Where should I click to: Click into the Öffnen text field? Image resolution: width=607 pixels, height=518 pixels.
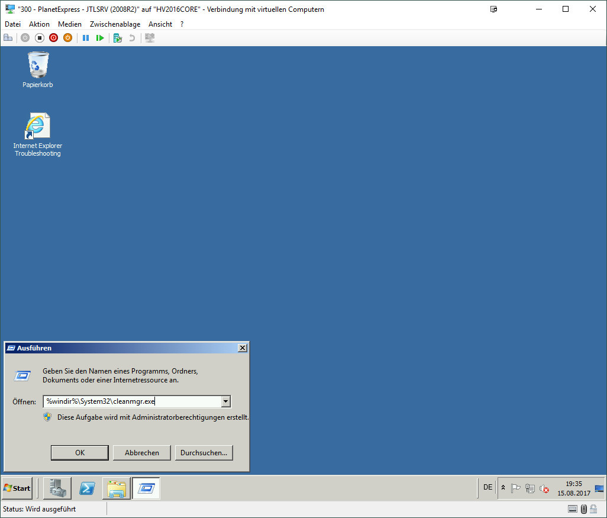(x=131, y=401)
